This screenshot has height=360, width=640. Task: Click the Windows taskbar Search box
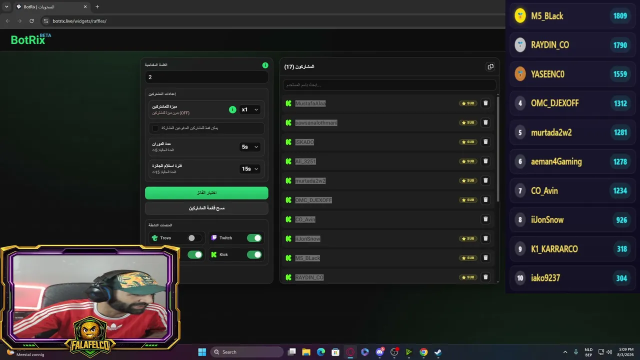(247, 352)
